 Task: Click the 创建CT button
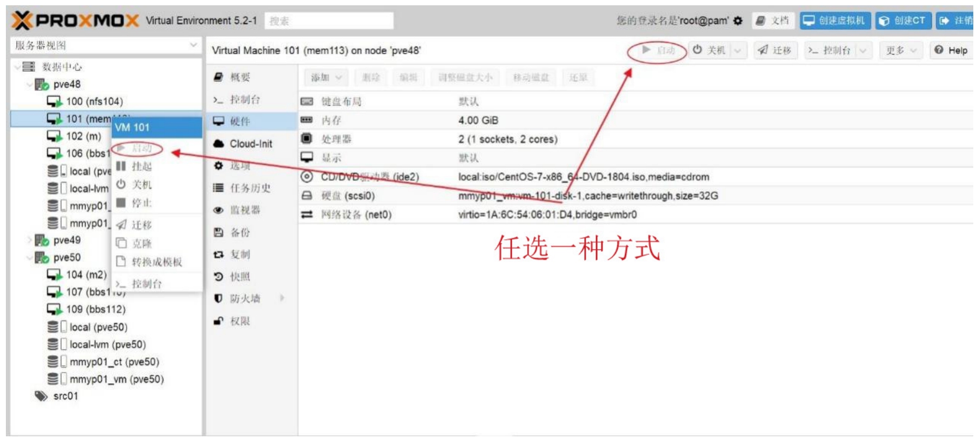(902, 21)
